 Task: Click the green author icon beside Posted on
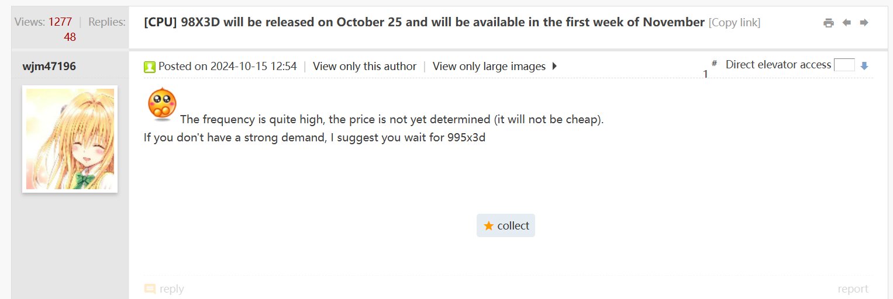pos(150,67)
